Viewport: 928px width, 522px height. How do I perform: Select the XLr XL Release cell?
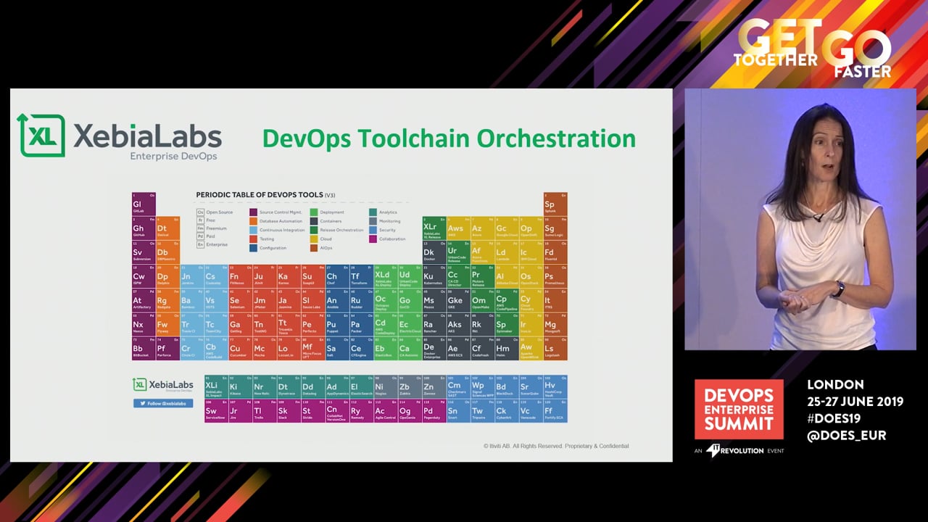tap(434, 228)
